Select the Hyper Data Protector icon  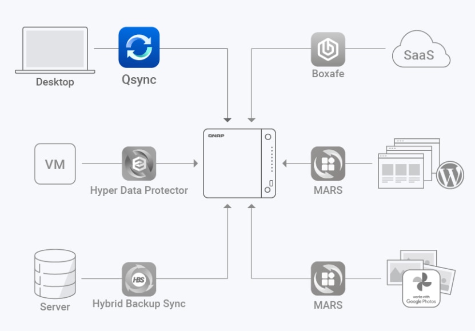pyautogui.click(x=139, y=164)
